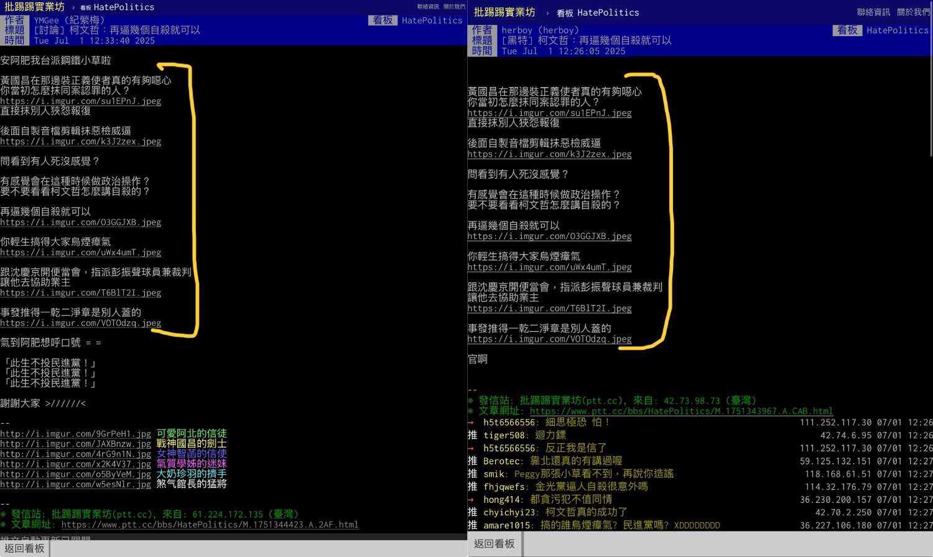Click signature text 煞气館長的猛將
933x557 pixels.
[192, 484]
